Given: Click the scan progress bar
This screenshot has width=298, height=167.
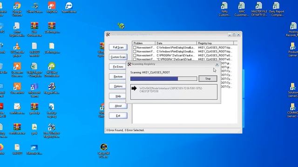Looking at the screenshot, I should pos(163,78).
